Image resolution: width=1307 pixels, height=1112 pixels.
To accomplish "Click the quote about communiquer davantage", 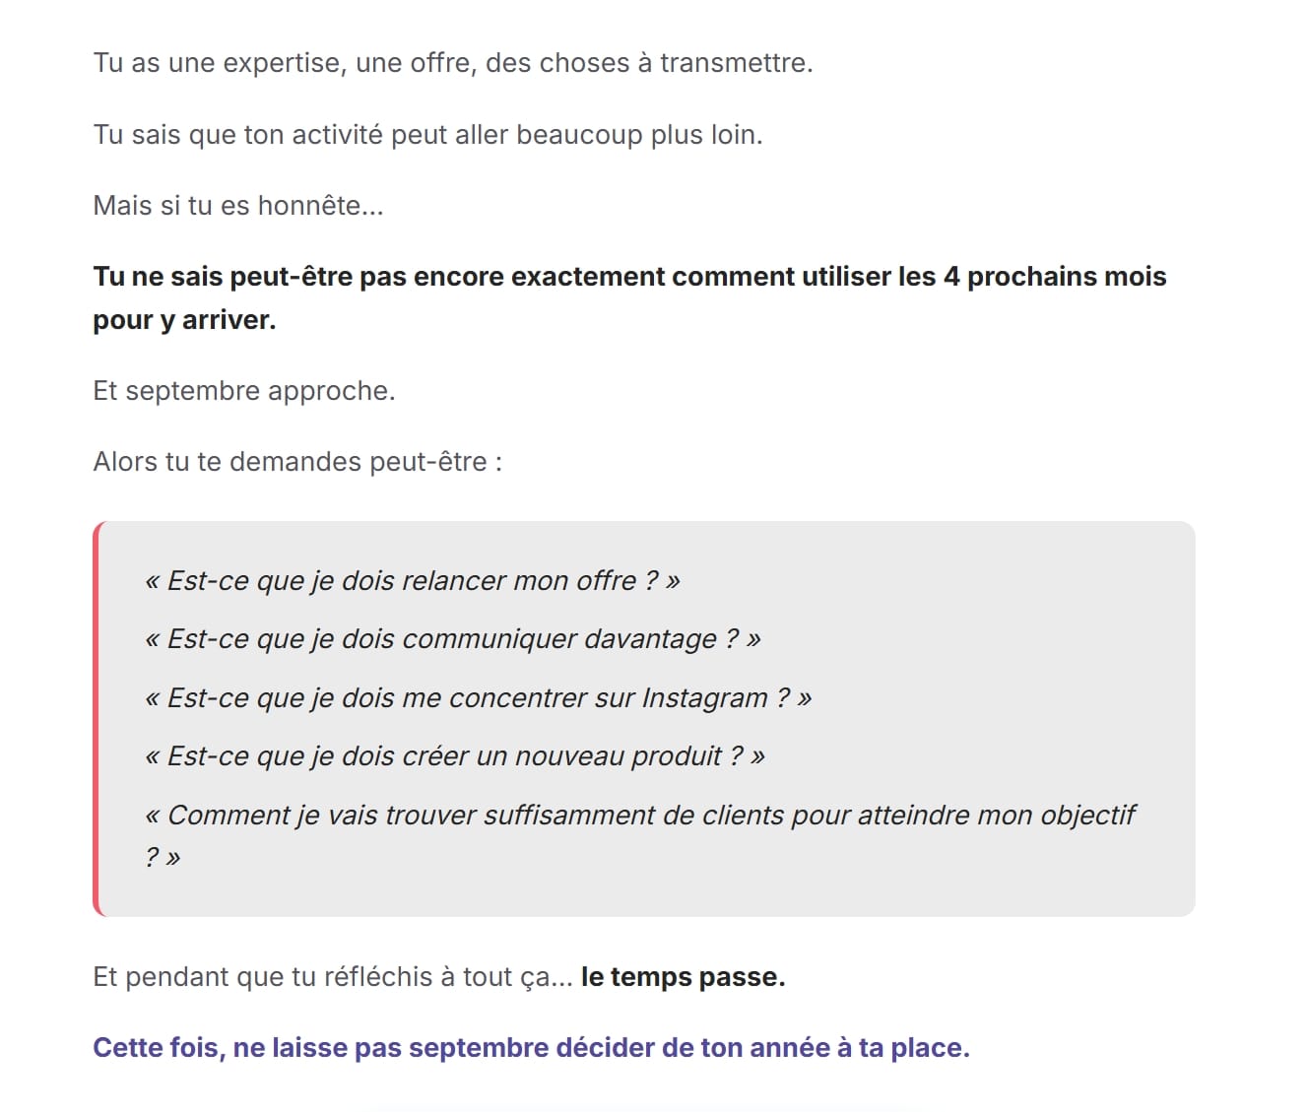I will 453,639.
